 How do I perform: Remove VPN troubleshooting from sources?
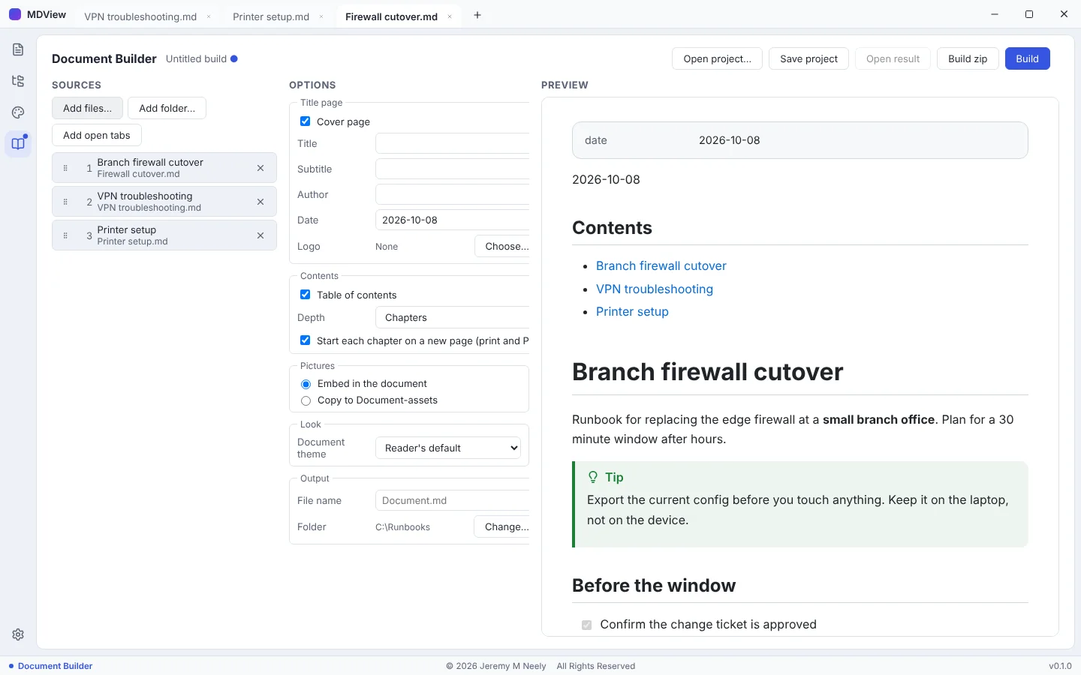click(x=260, y=202)
